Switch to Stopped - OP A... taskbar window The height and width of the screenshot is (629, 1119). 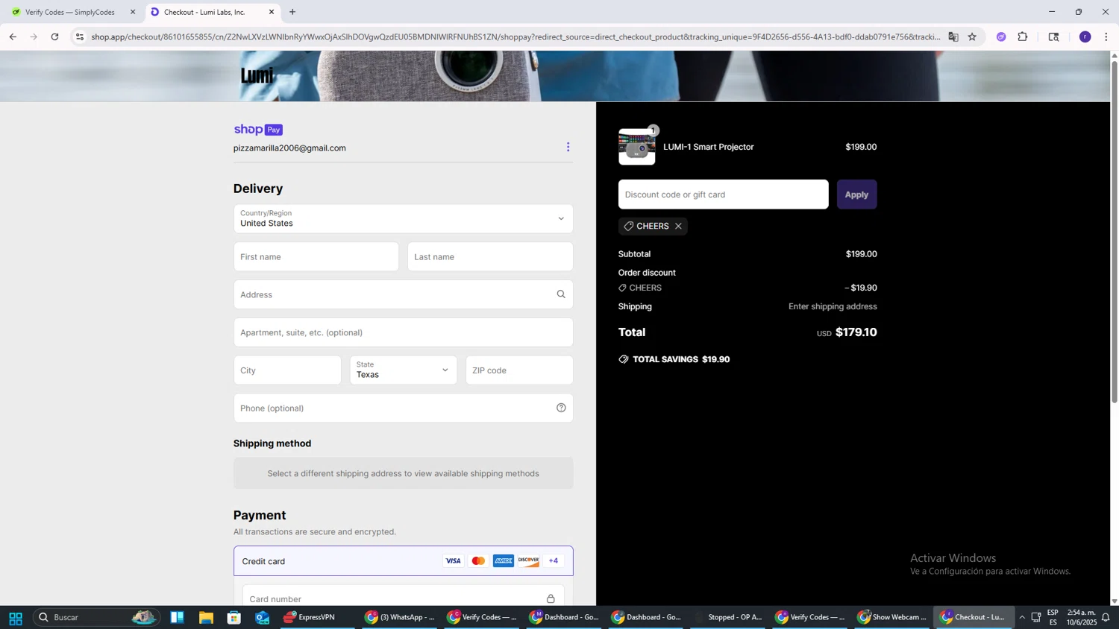click(x=728, y=617)
